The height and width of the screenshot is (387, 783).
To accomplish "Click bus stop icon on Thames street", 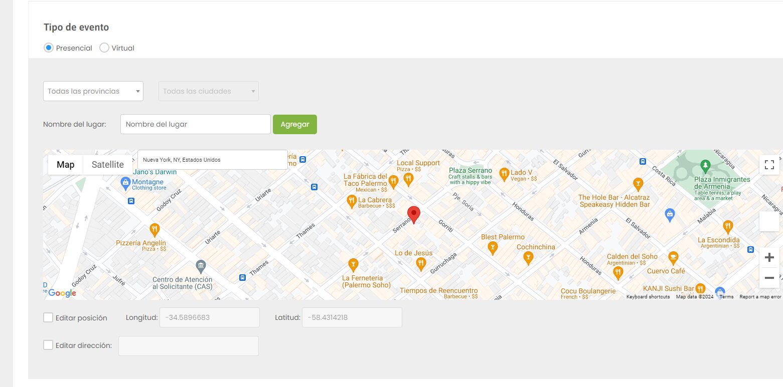I will click(x=242, y=277).
